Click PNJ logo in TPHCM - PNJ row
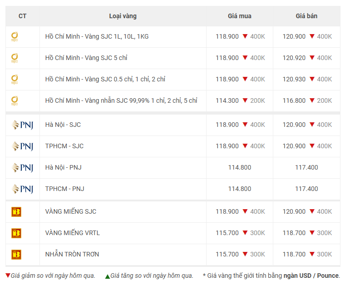Viewport: 345px width, 286px height. [22, 189]
